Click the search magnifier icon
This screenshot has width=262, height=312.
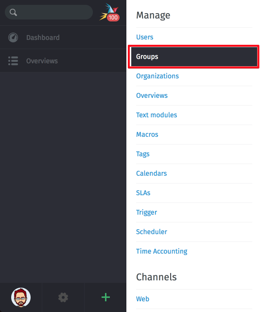pyautogui.click(x=13, y=12)
